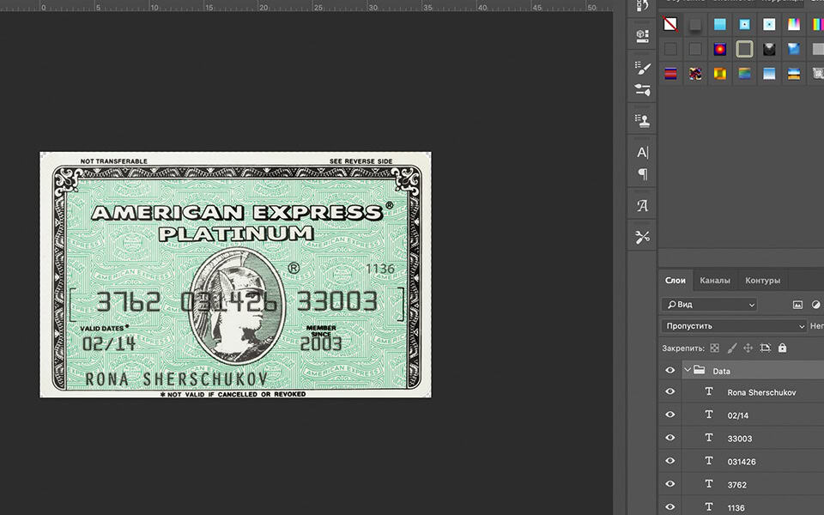Toggle lock all padlock icon
This screenshot has height=515, width=824.
coord(783,348)
